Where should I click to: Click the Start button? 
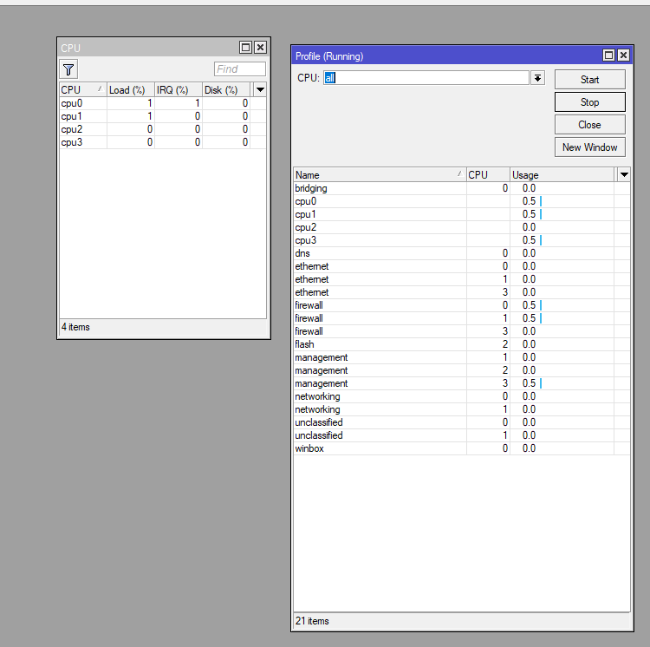pyautogui.click(x=590, y=80)
